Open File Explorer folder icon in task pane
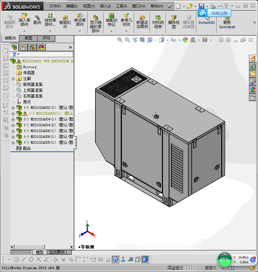258x272 pixels. (253, 74)
